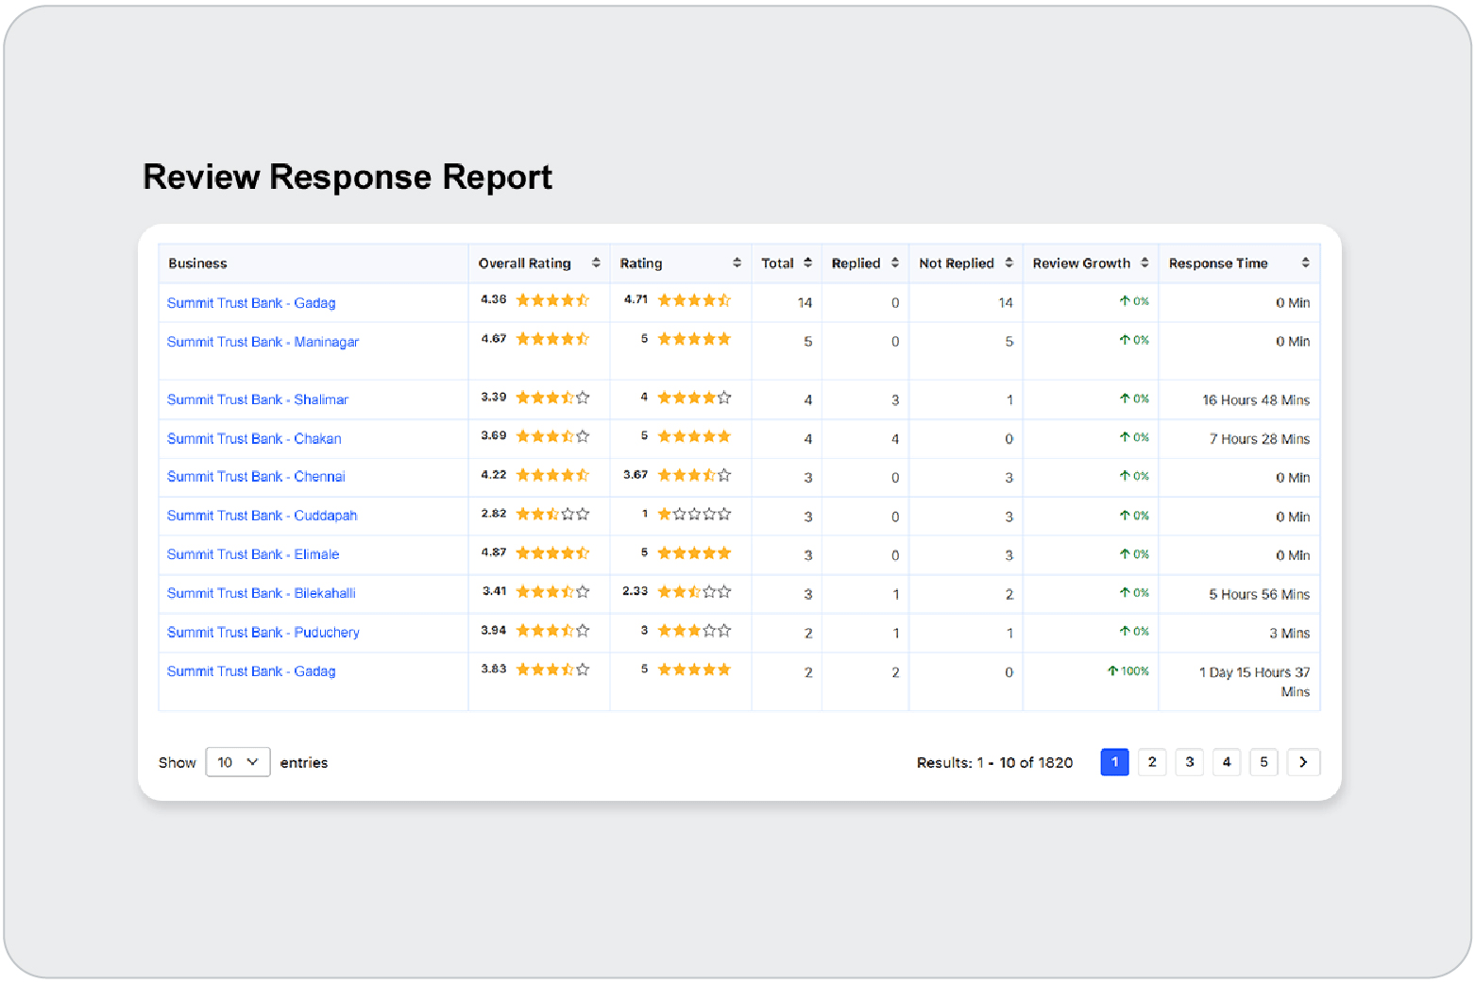
Task: Select current page 1 button
Action: tap(1114, 762)
